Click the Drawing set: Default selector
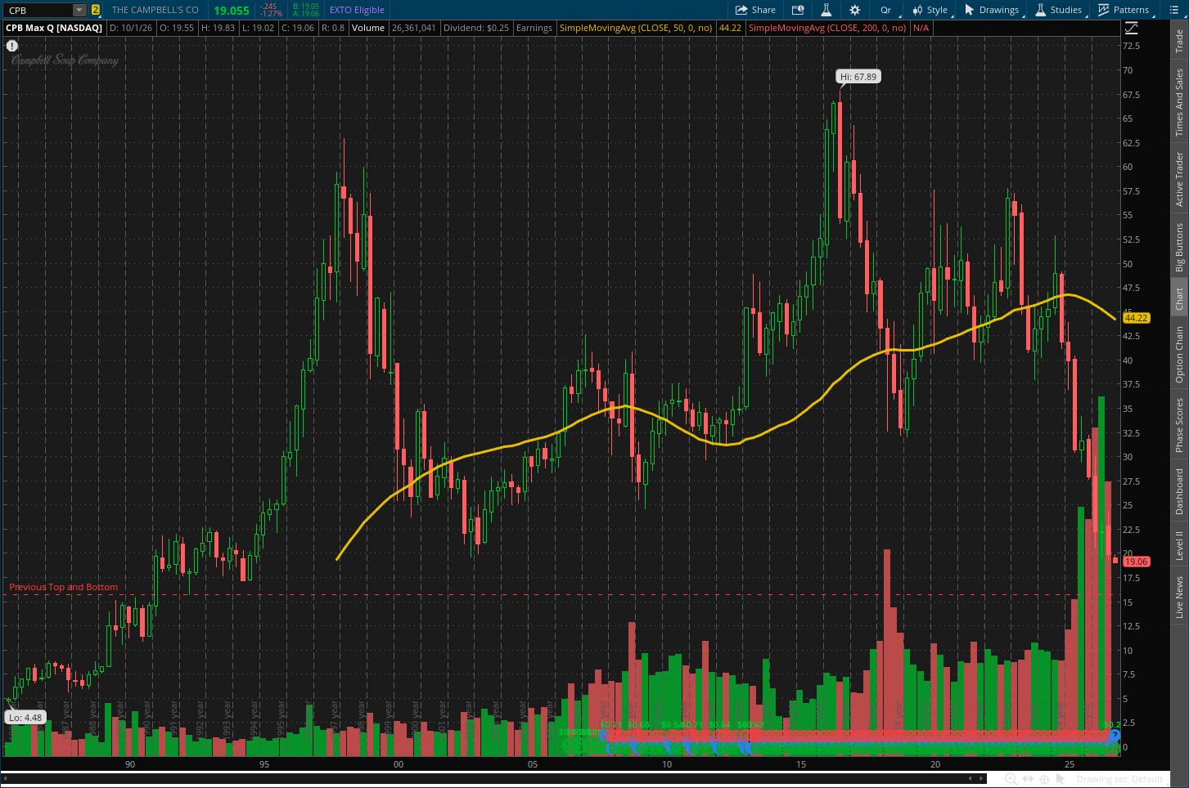 (x=1119, y=779)
